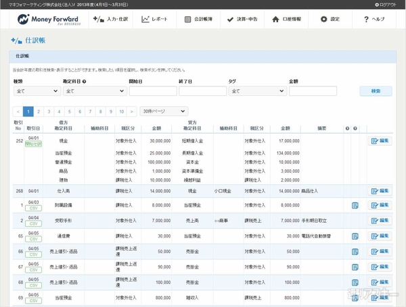Screen dimensions: 406x307
Task: Open the 30件/ページ page size dropdown
Action: point(164,111)
